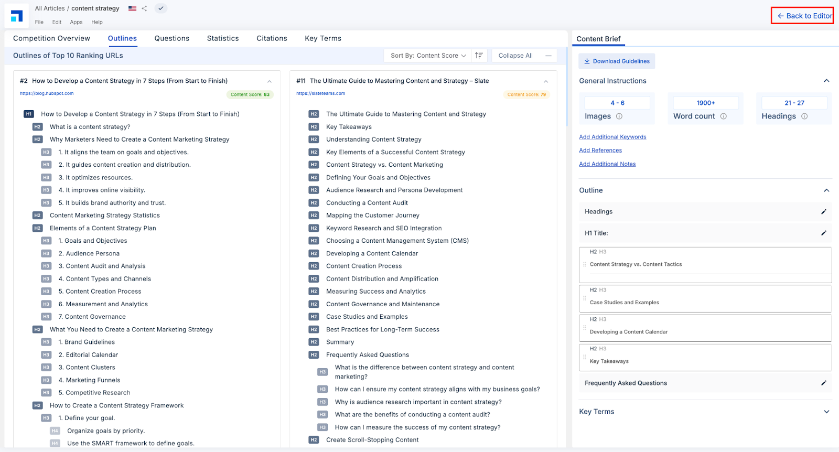Click the info icon next to Images

point(619,116)
